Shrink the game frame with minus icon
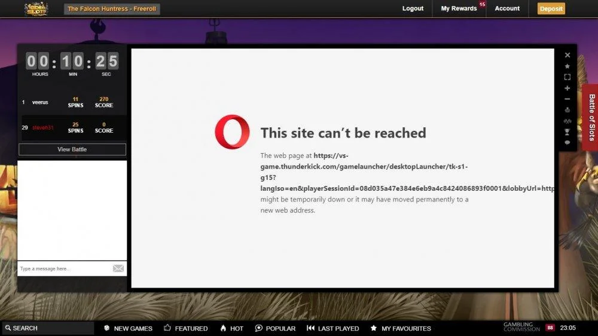This screenshot has height=336, width=598. tap(568, 99)
